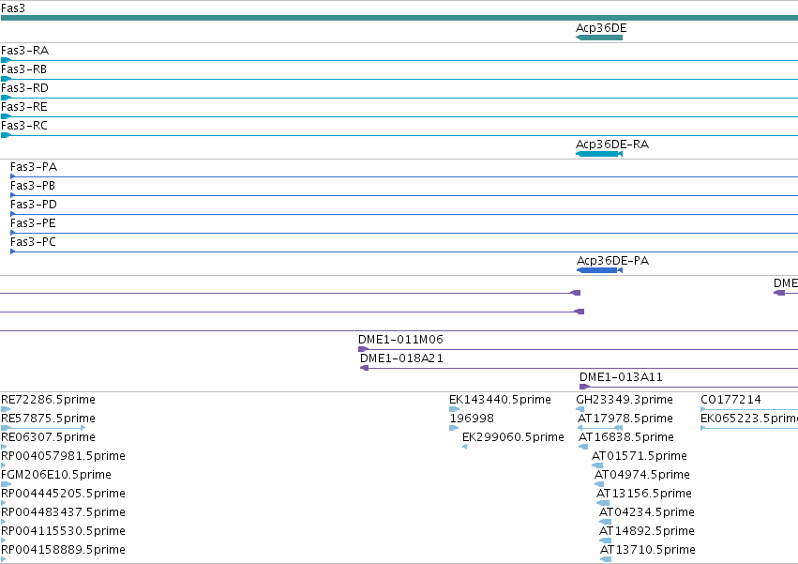The width and height of the screenshot is (798, 564).
Task: Click the blue Acp36DE-PA protein glyph
Action: pyautogui.click(x=599, y=270)
